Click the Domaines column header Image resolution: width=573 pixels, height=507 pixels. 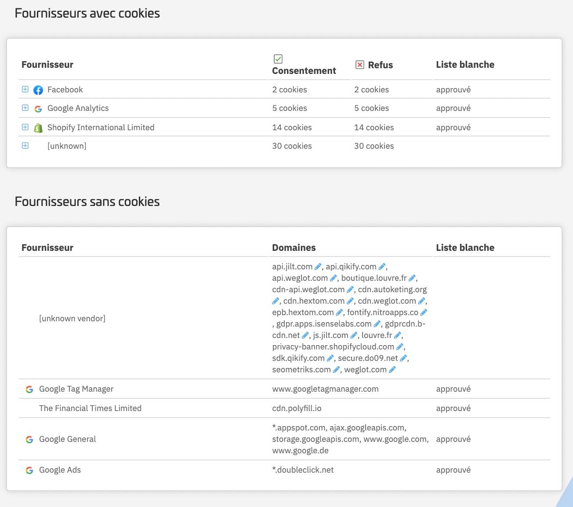[294, 247]
